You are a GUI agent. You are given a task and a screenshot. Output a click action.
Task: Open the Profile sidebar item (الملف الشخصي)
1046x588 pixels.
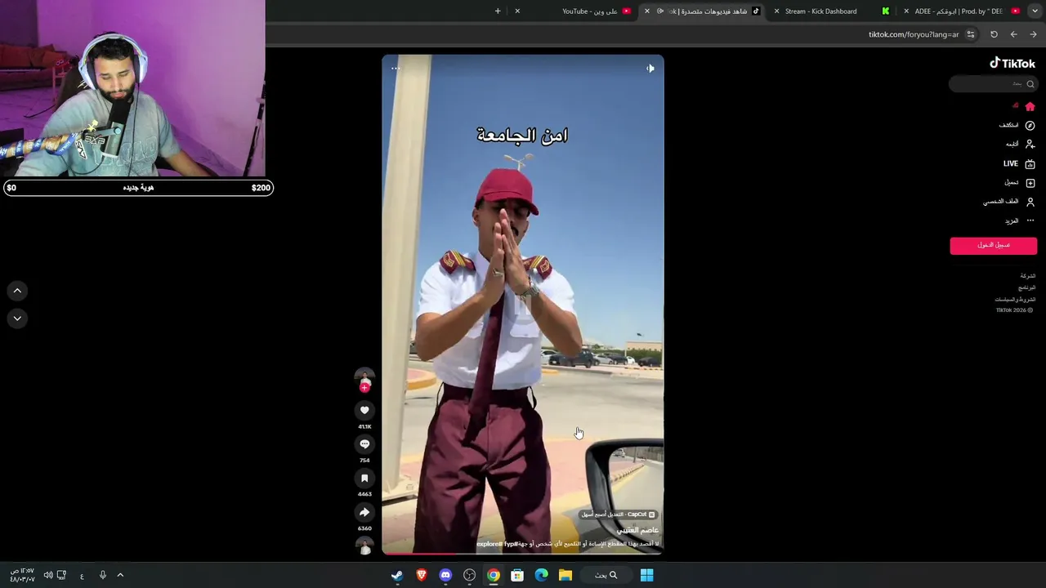[x=1009, y=202]
